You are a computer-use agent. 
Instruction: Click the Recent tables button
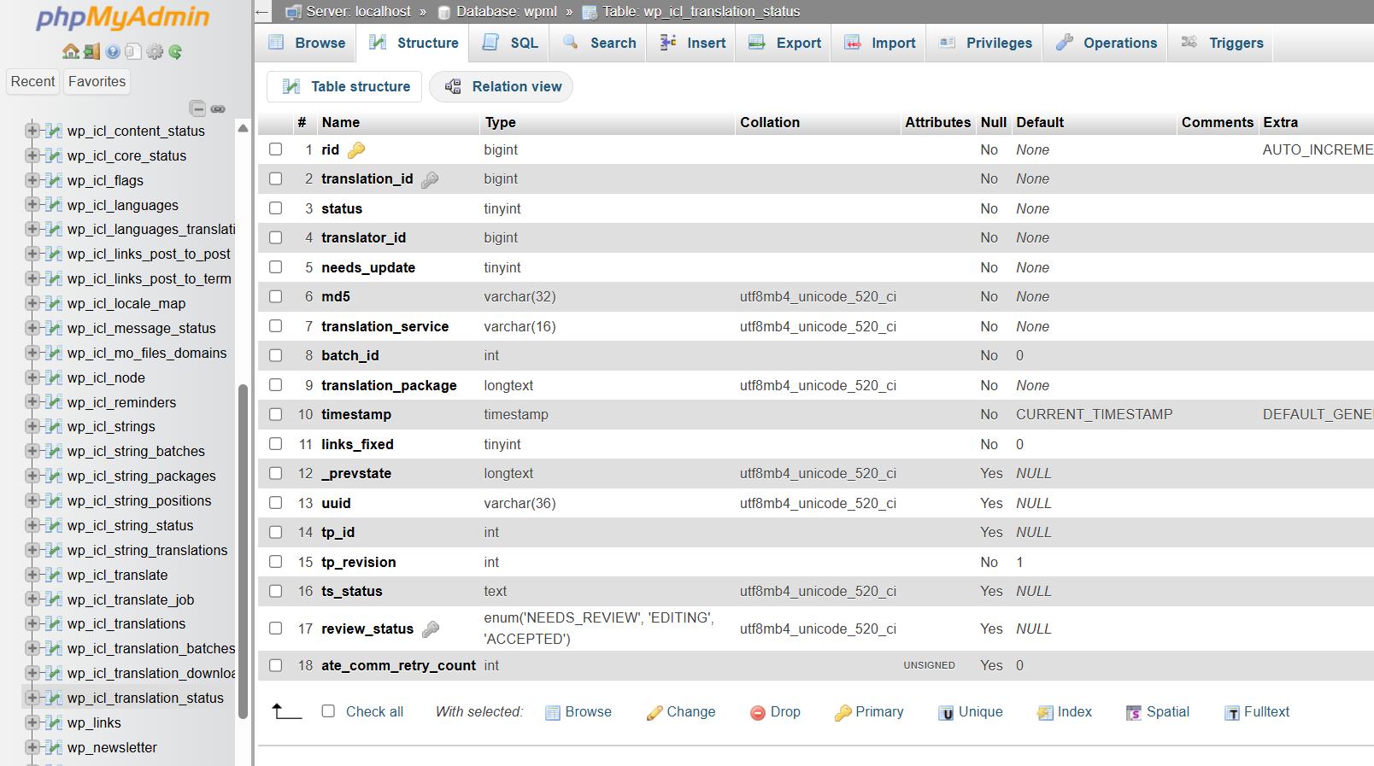tap(32, 81)
